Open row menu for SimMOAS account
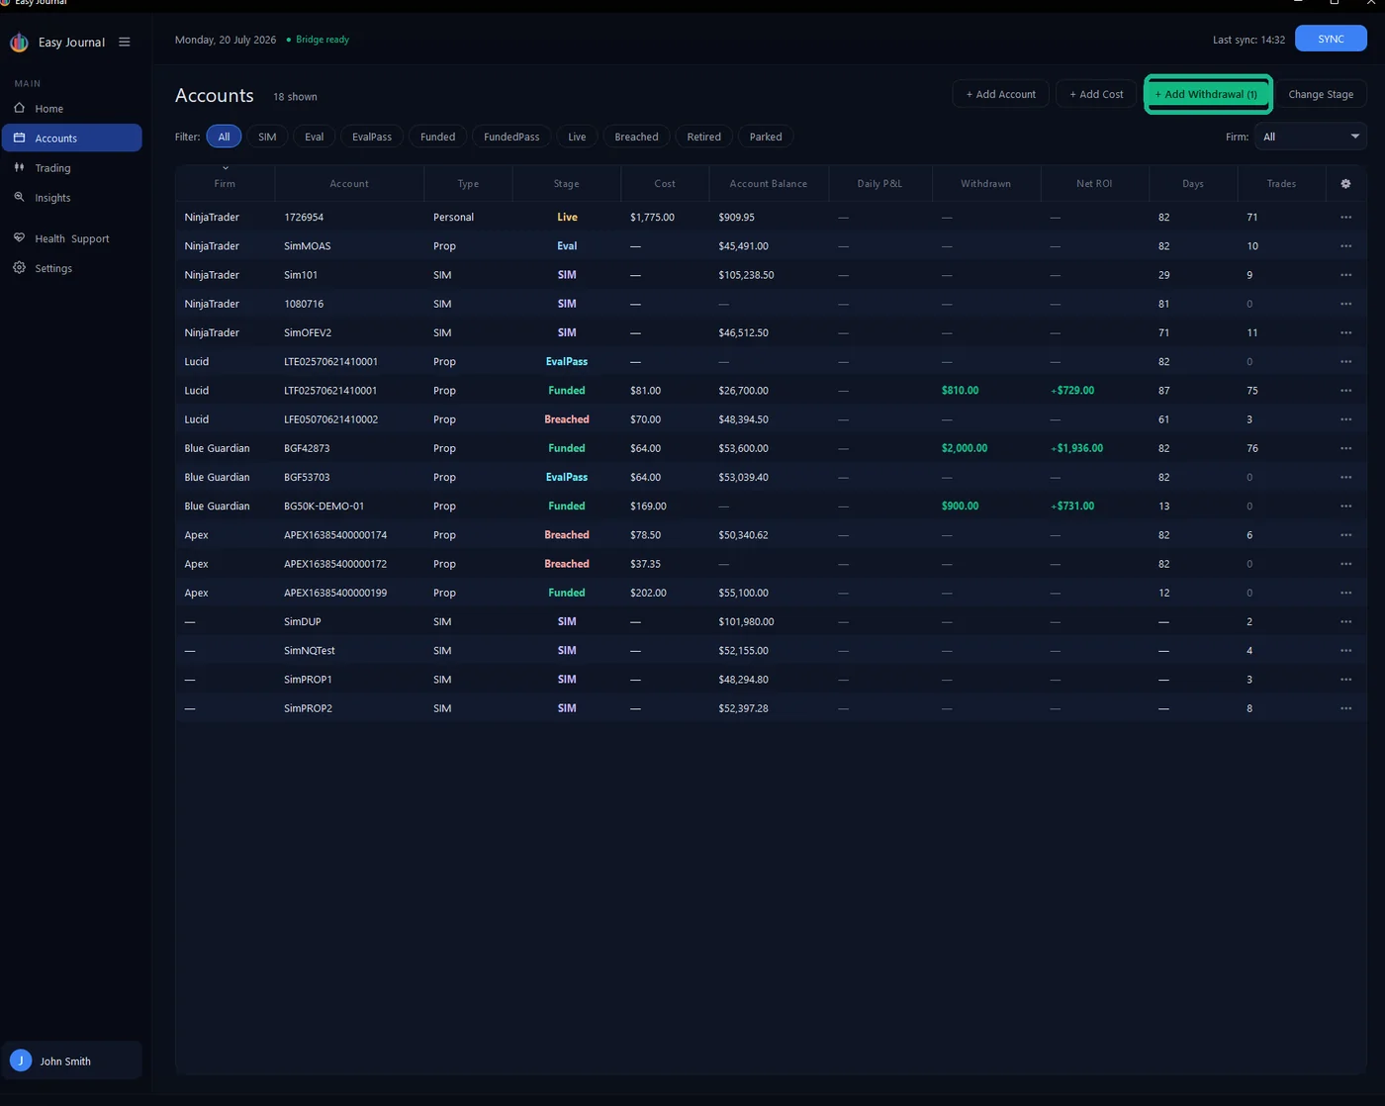Screen dimensions: 1385x1106 click(1345, 245)
